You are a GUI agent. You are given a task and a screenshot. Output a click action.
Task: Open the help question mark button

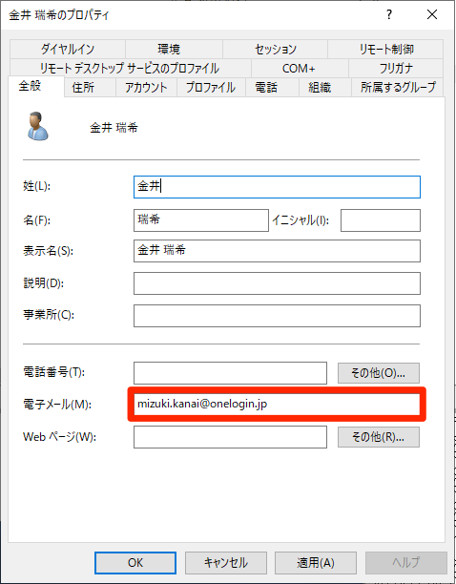click(x=389, y=15)
